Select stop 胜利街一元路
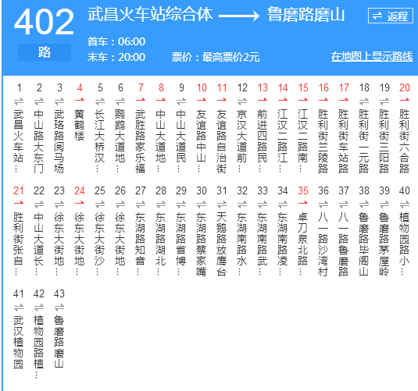418x391 pixels. (x=364, y=141)
